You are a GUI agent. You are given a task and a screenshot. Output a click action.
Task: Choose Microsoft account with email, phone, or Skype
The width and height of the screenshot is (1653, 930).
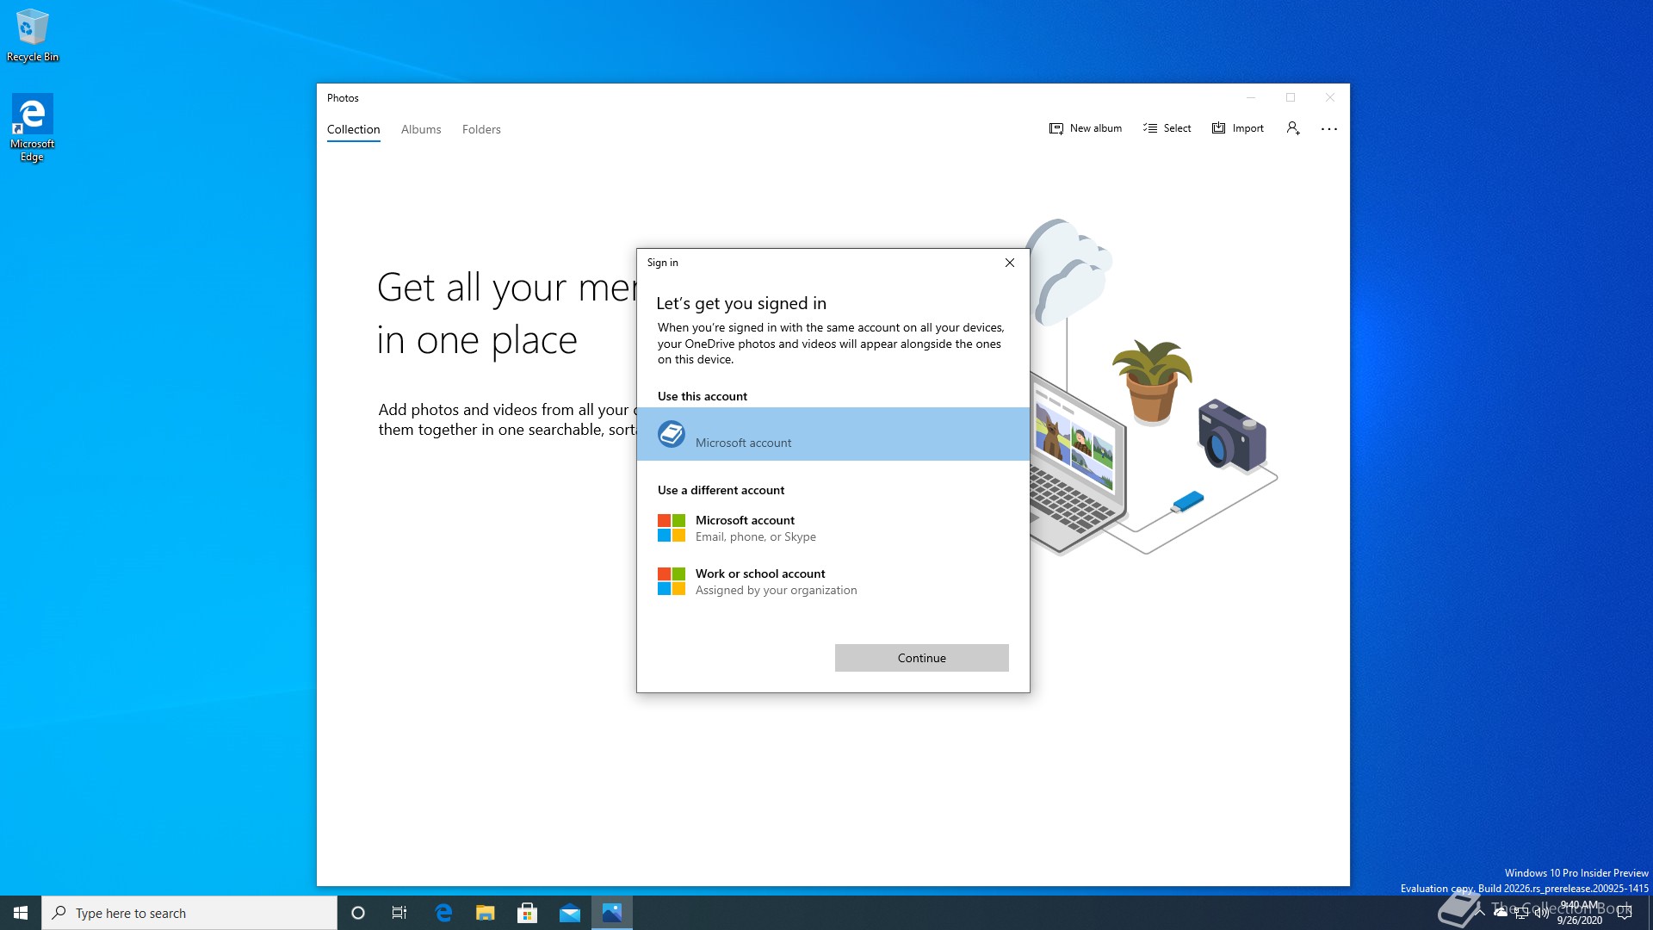point(833,528)
